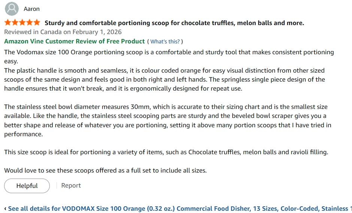Click the fifth orange rating star
This screenshot has height=213, width=352.
pos(37,22)
